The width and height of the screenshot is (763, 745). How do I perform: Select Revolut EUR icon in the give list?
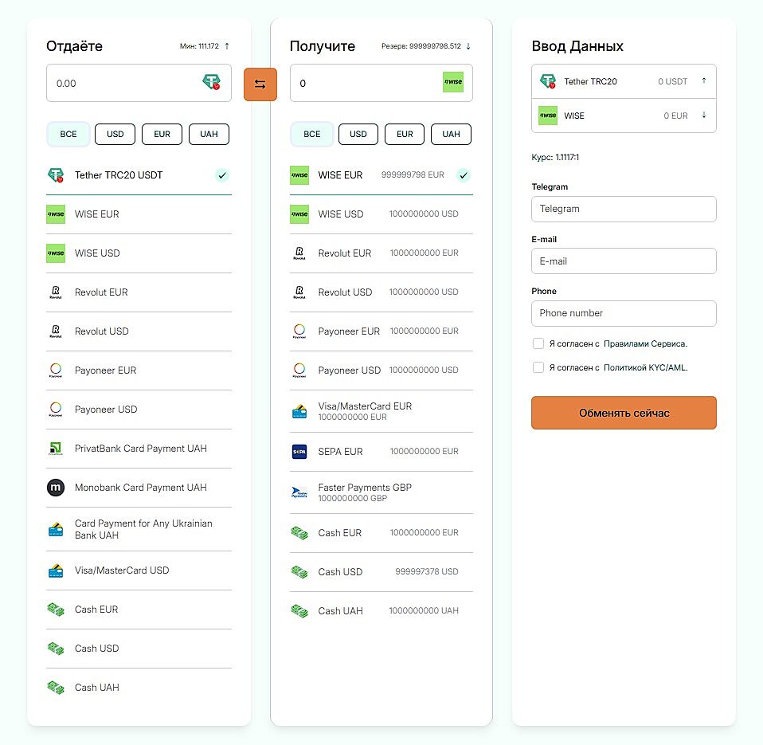pos(55,292)
